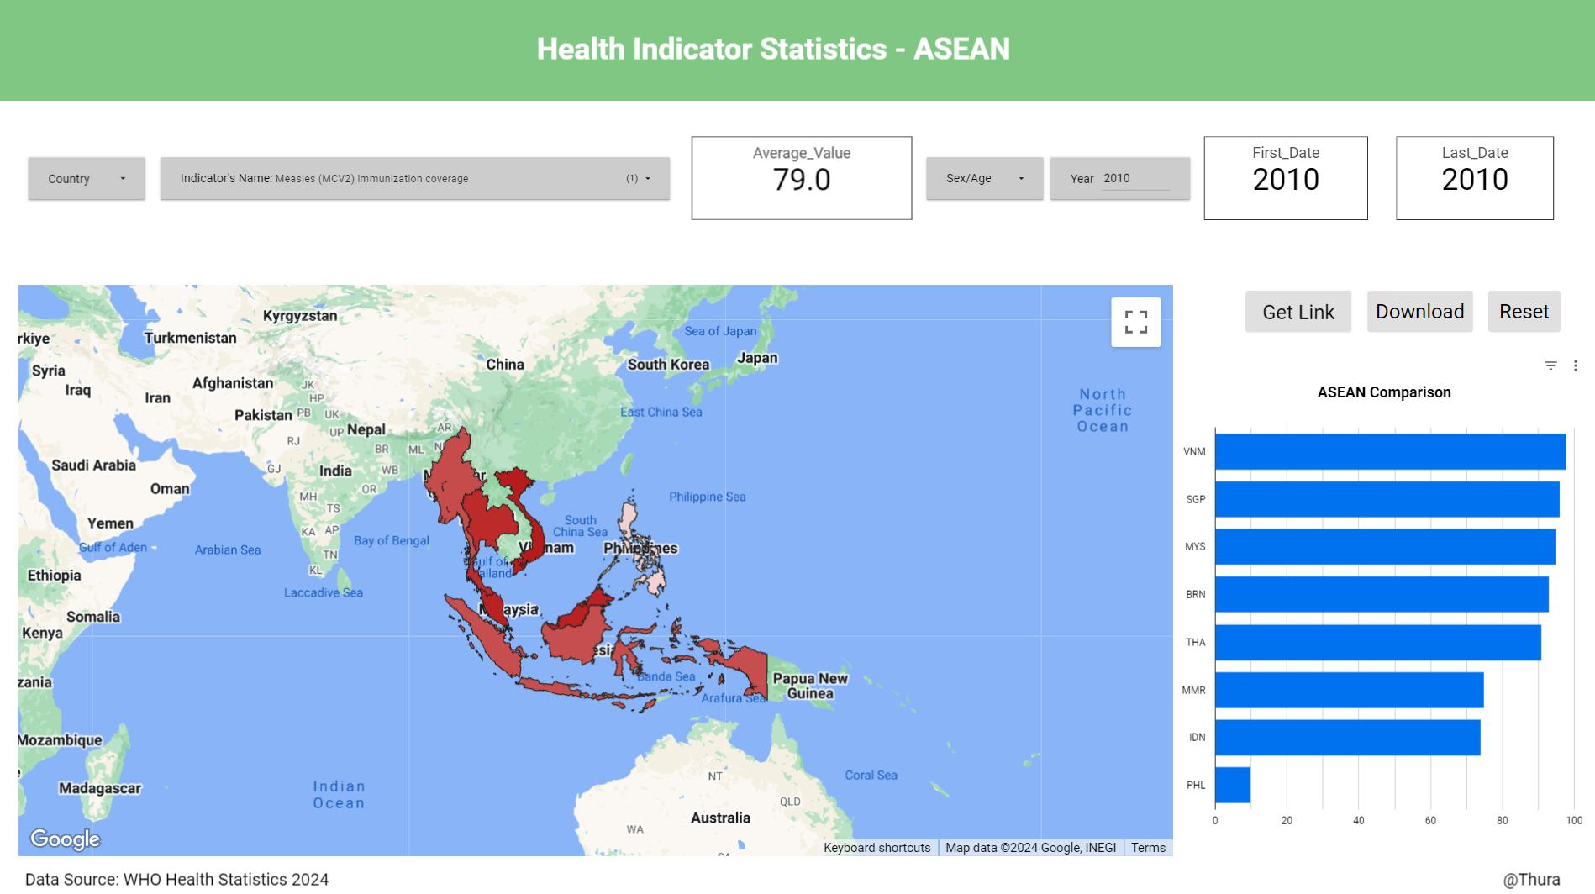Select the THA bar in chart
The width and height of the screenshot is (1595, 894).
click(x=1378, y=642)
